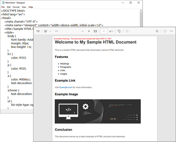
Task: Click the "color: #0066cc;" line in Notepad
Action: pyautogui.click(x=21, y=79)
